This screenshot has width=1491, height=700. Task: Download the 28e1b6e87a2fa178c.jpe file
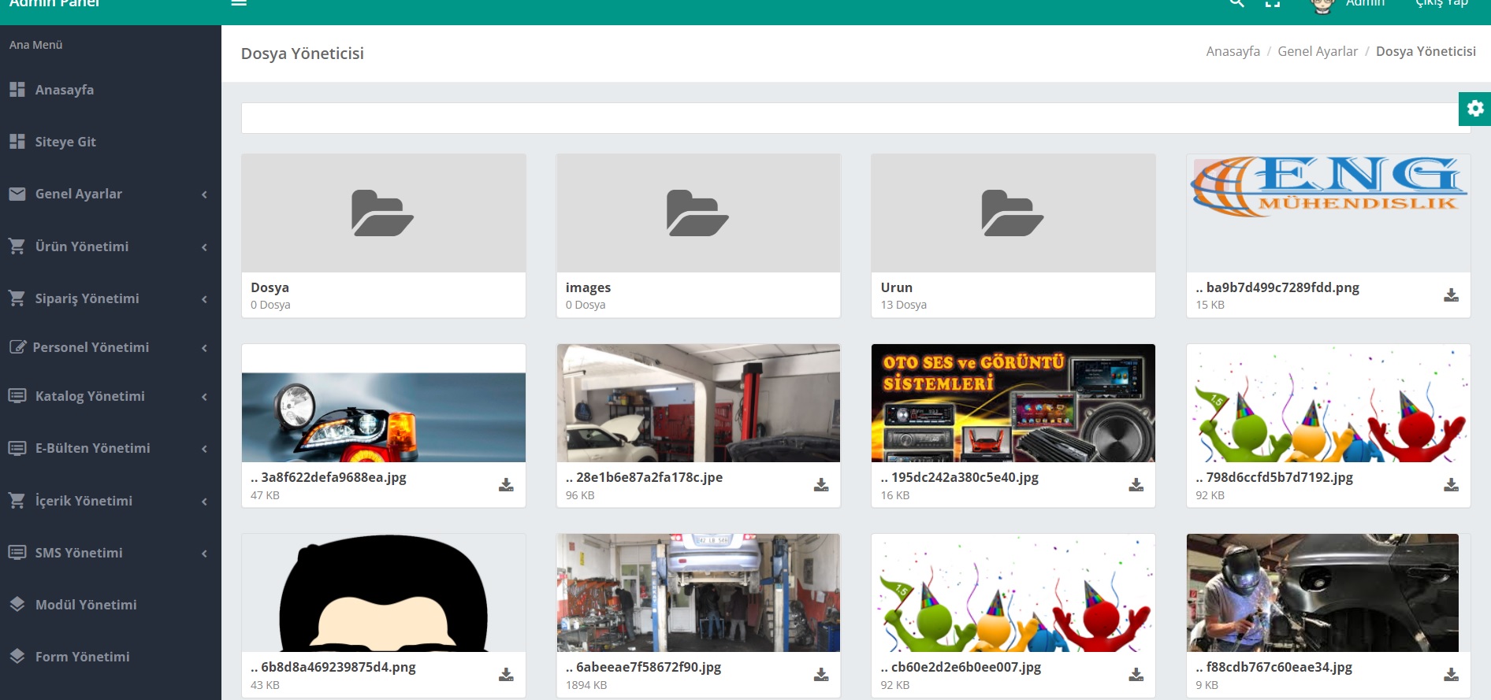(820, 485)
